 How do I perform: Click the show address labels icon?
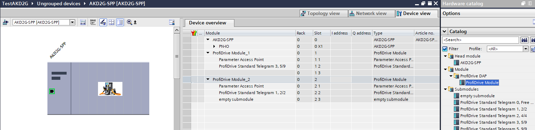83,22
